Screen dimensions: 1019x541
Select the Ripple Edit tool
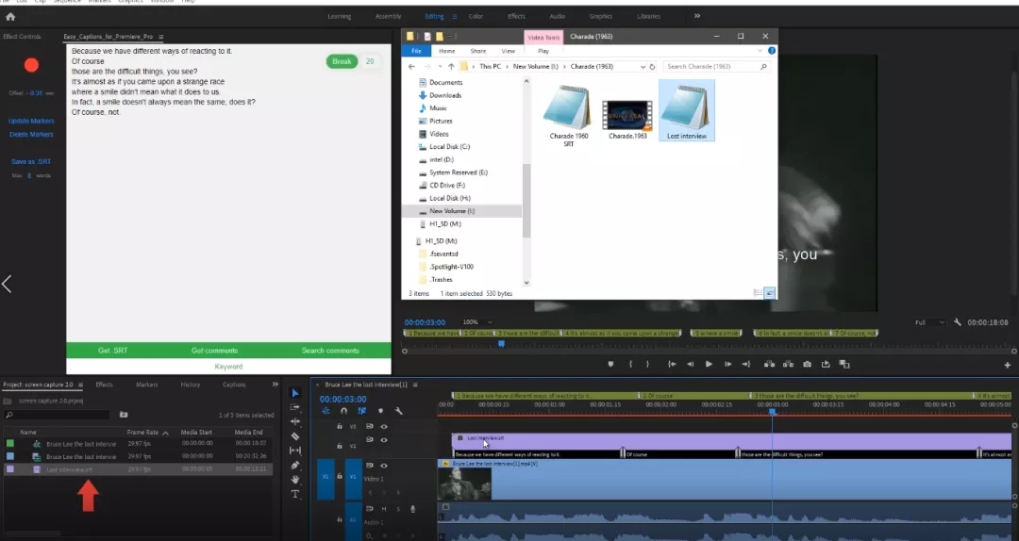295,421
